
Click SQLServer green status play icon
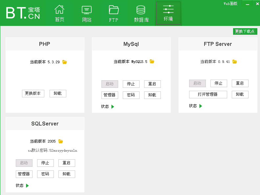coord(27,185)
